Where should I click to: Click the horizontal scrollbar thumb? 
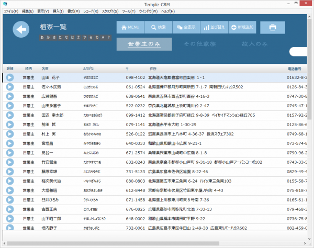click(113, 244)
